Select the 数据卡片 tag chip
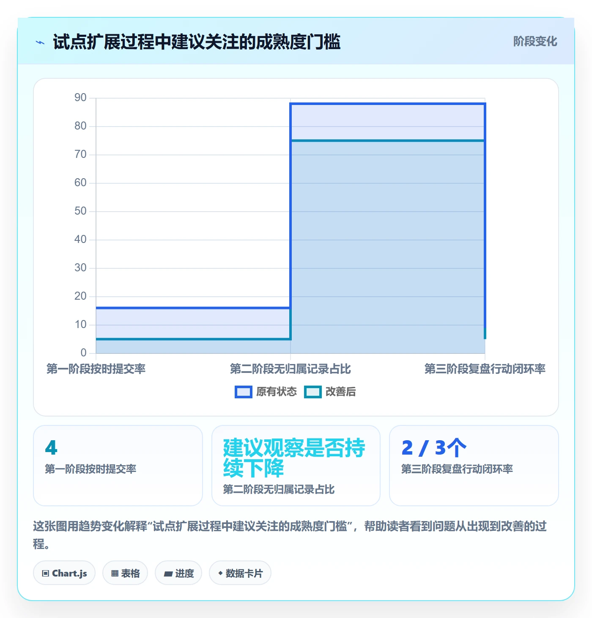The width and height of the screenshot is (592, 618). click(240, 573)
